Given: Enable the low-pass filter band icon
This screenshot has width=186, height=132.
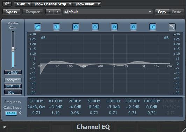Looking at the screenshot, I should point(172,27).
